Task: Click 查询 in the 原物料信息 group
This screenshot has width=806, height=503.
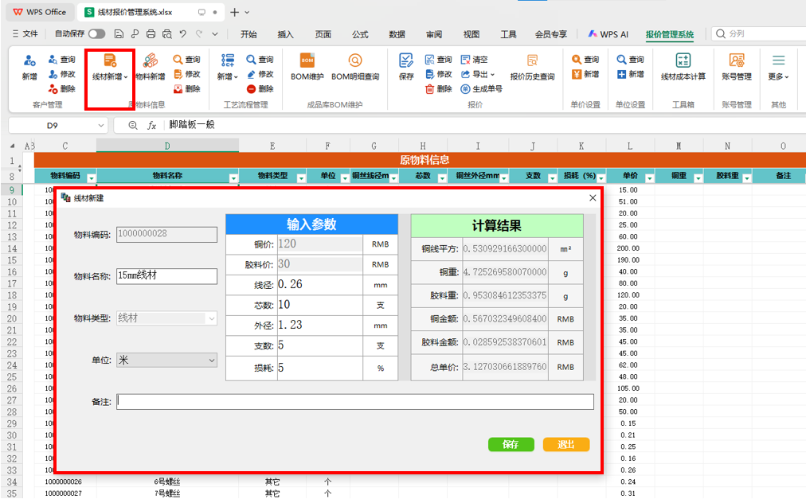Action: 187,60
